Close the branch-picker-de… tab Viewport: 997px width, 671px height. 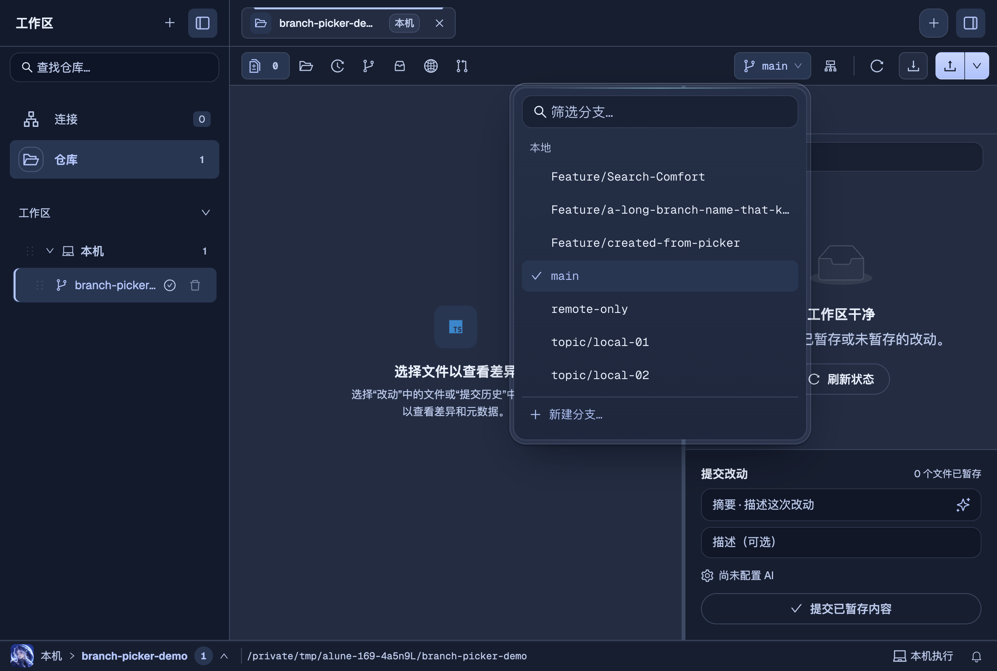439,23
